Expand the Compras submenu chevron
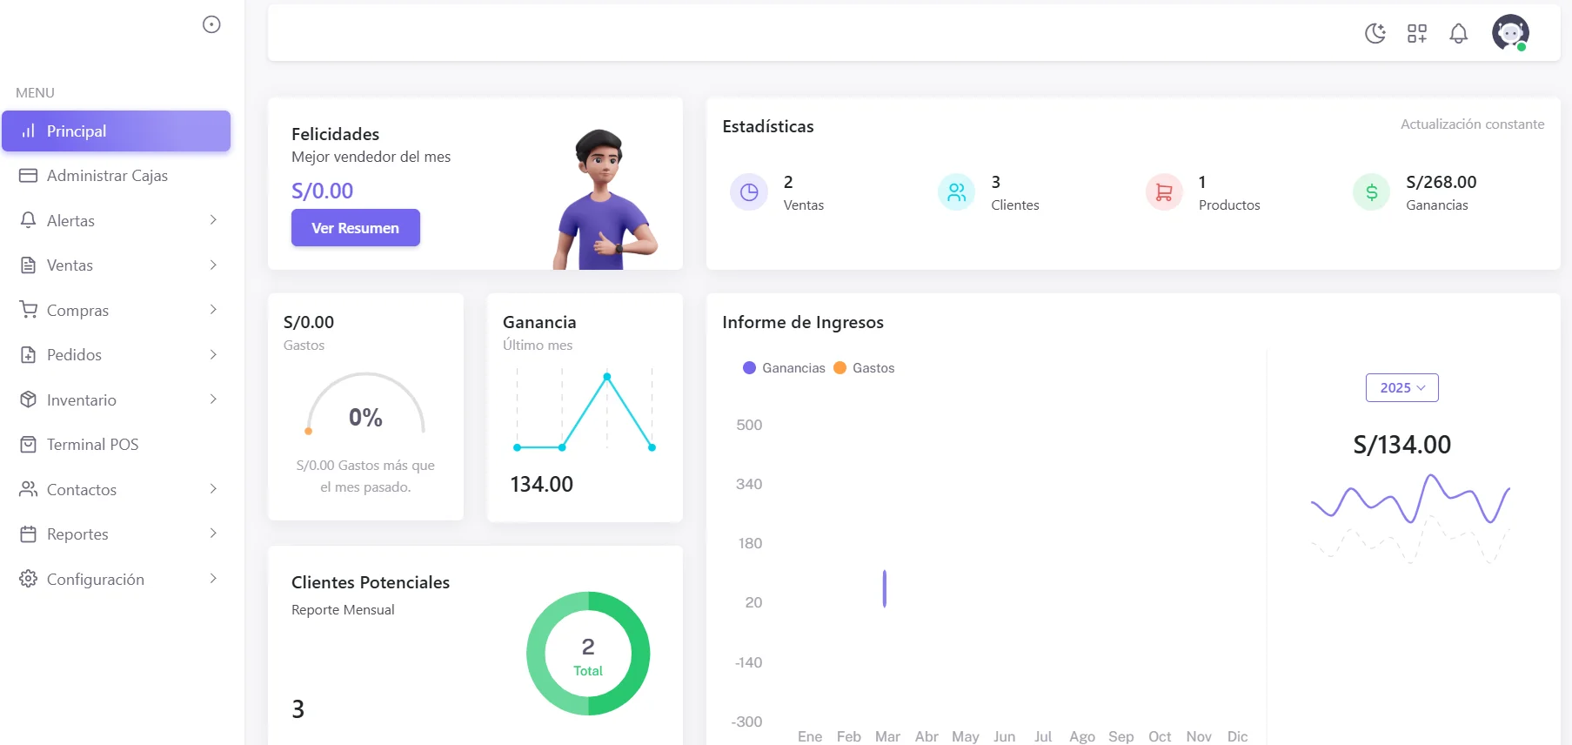 [213, 310]
